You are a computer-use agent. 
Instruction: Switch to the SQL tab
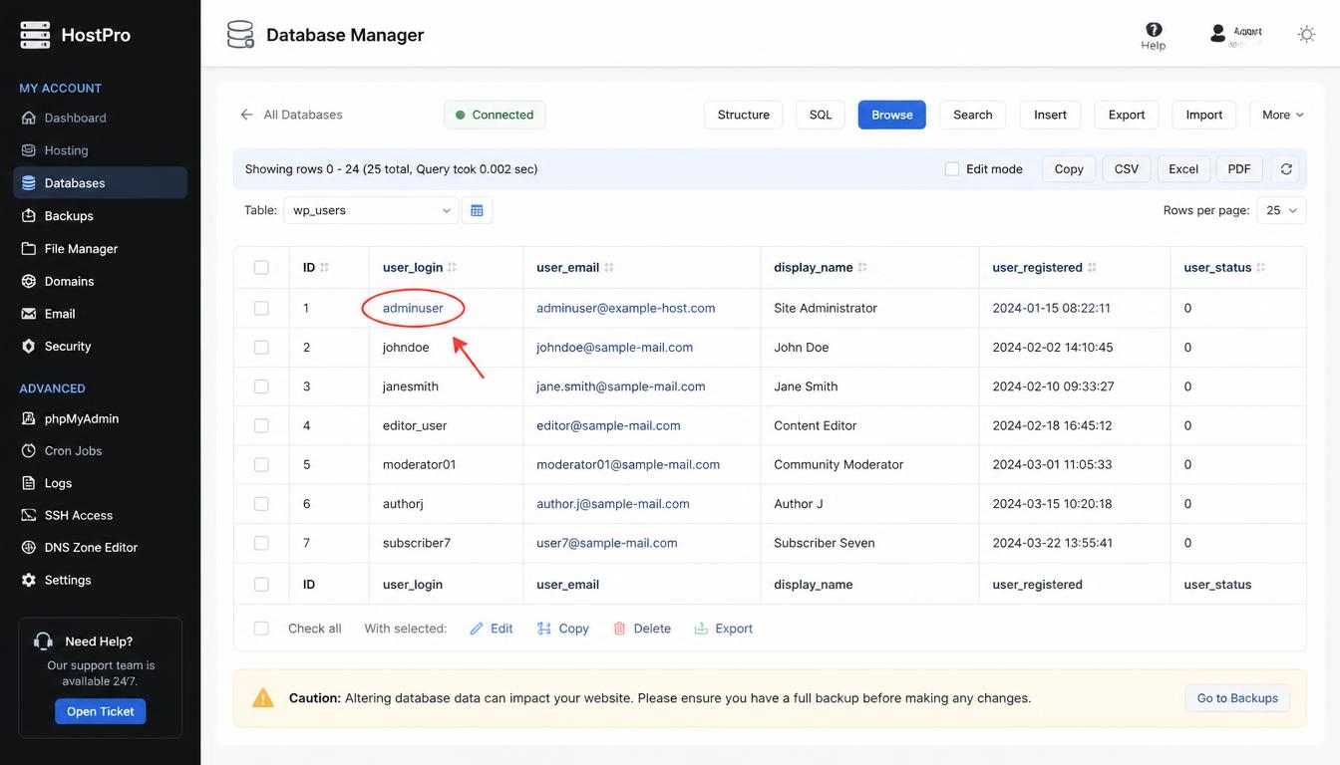point(821,115)
